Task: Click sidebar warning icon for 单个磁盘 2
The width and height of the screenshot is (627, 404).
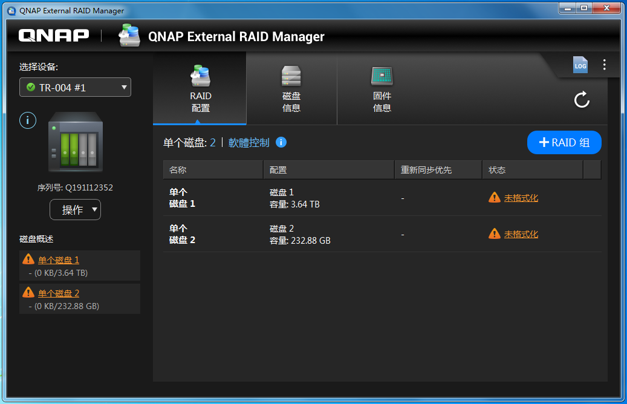Action: tap(28, 292)
